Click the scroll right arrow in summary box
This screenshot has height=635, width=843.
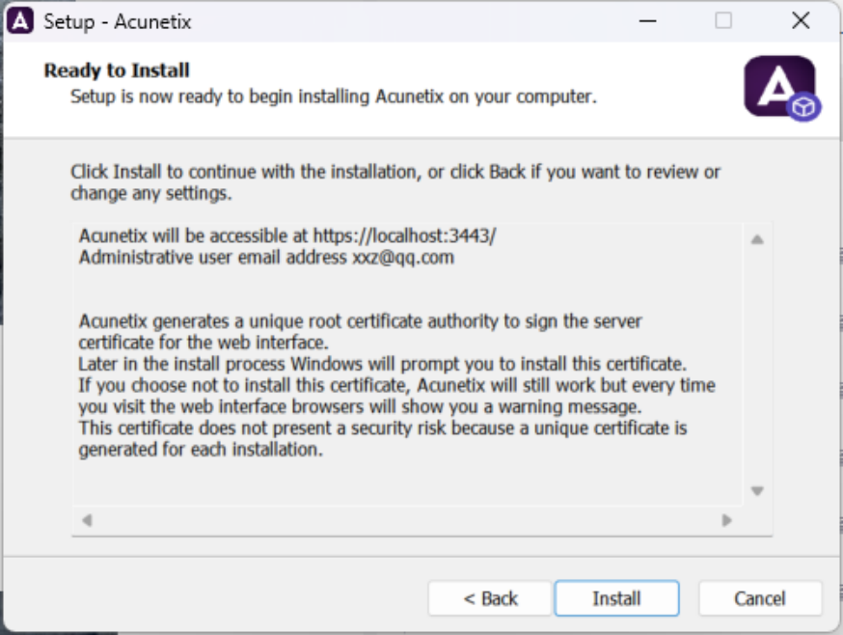point(727,520)
